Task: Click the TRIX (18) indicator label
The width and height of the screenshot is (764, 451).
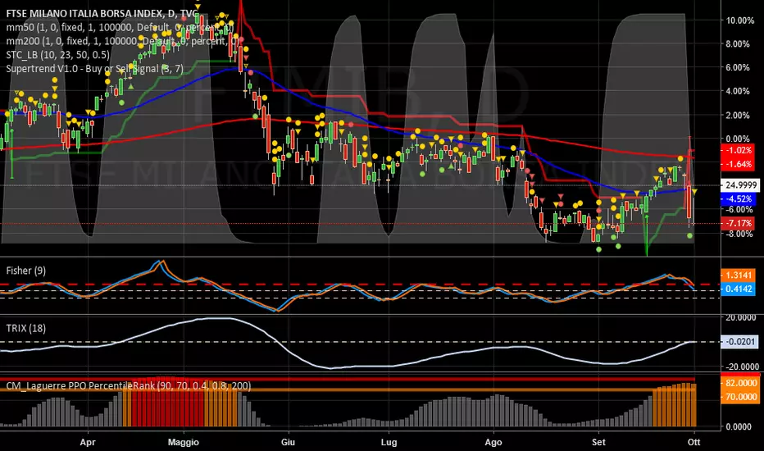Action: click(x=26, y=328)
